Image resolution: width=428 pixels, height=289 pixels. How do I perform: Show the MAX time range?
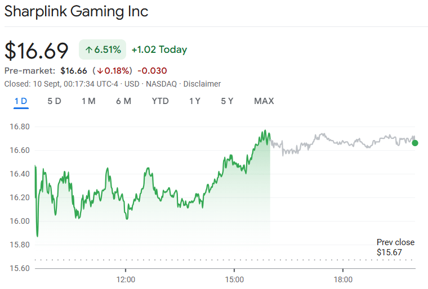pyautogui.click(x=264, y=101)
